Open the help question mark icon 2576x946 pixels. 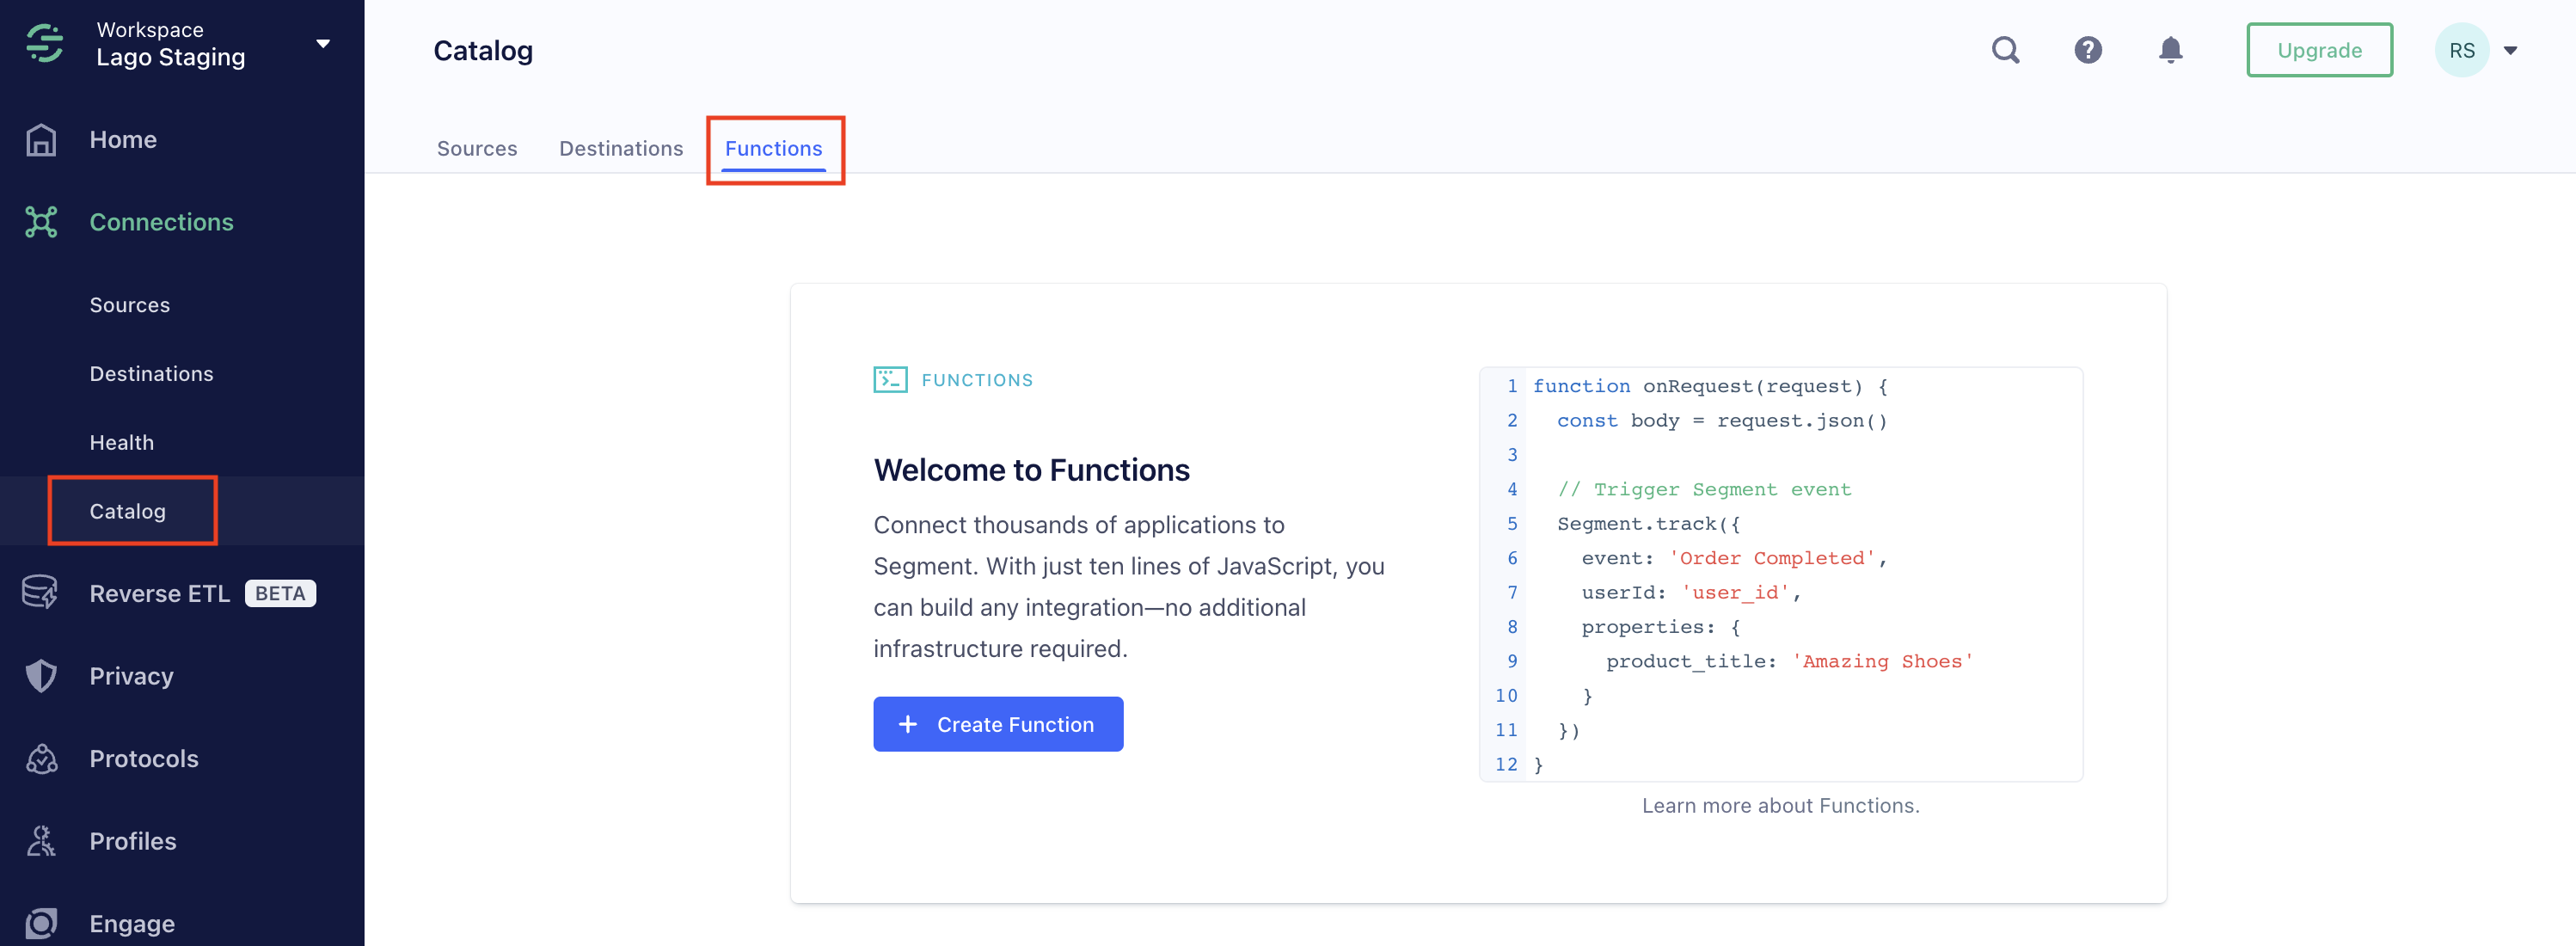pos(2088,50)
